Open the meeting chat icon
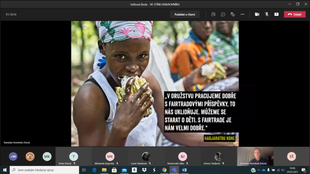 (223, 14)
